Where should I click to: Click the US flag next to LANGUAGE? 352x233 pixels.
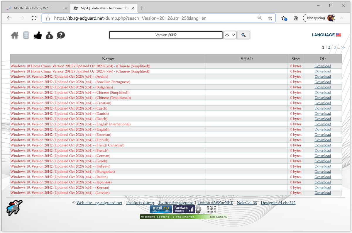tap(339, 35)
